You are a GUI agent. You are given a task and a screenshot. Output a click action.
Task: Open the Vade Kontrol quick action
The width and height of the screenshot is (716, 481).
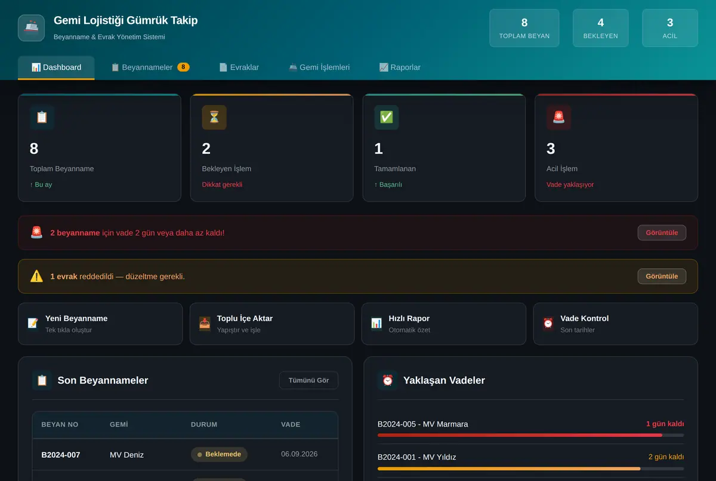616,323
